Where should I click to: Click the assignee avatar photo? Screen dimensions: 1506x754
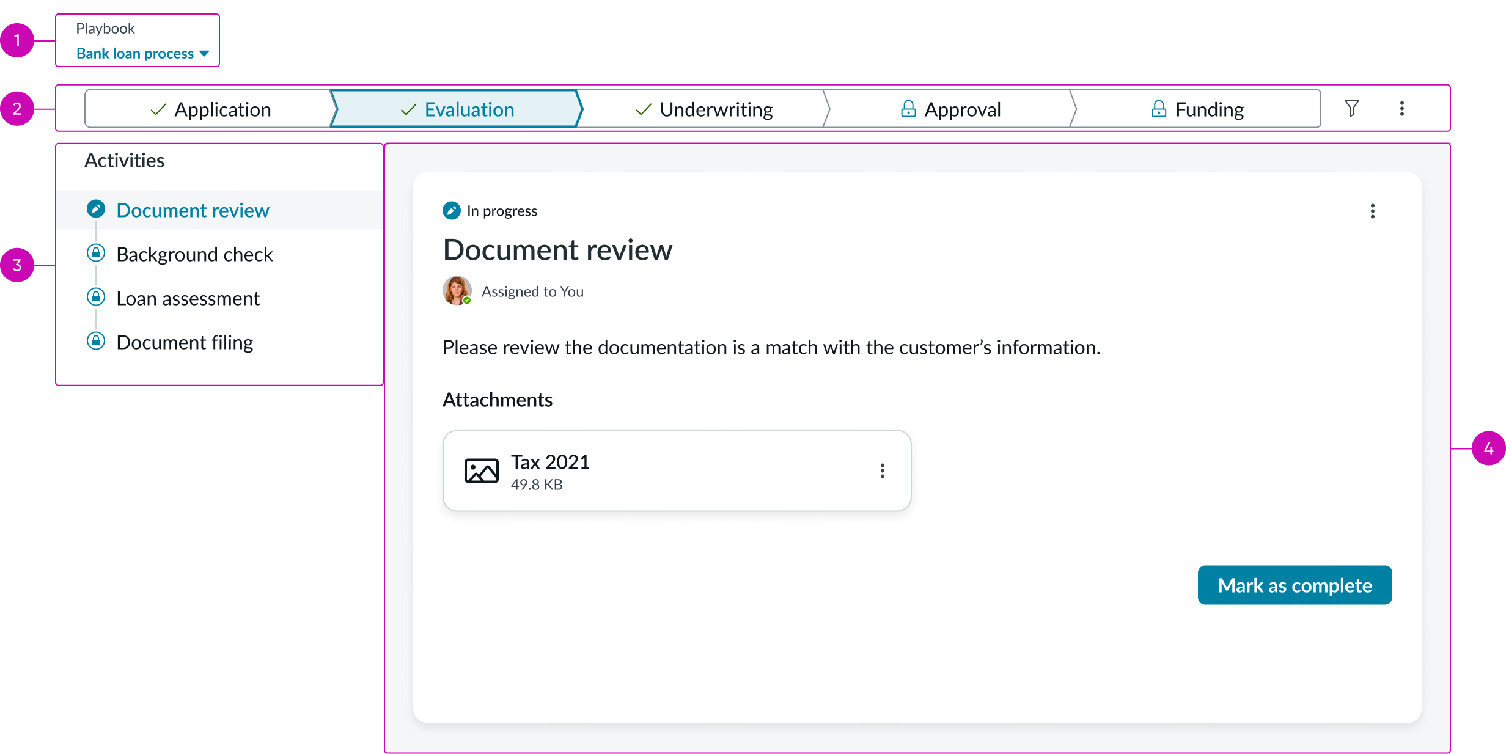(x=457, y=291)
